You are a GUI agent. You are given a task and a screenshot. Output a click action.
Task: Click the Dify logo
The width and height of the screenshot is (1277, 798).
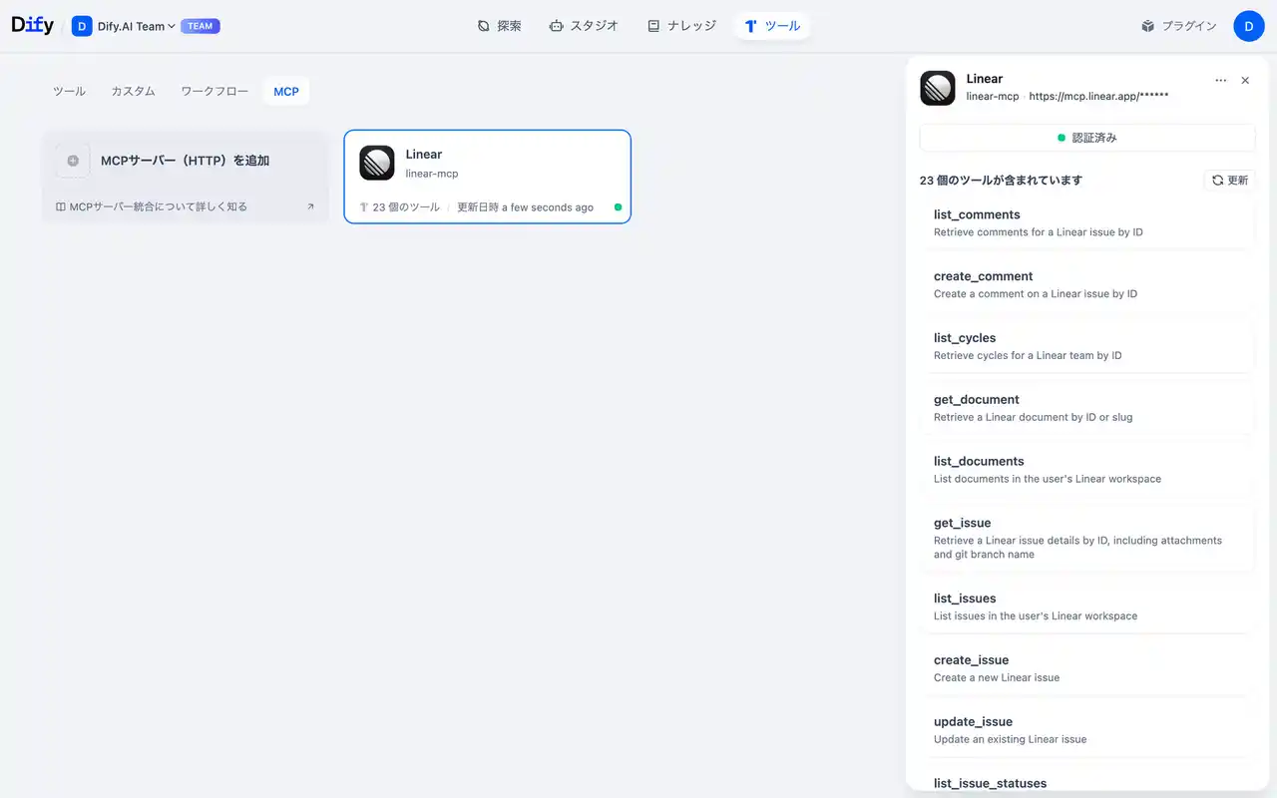coord(31,25)
